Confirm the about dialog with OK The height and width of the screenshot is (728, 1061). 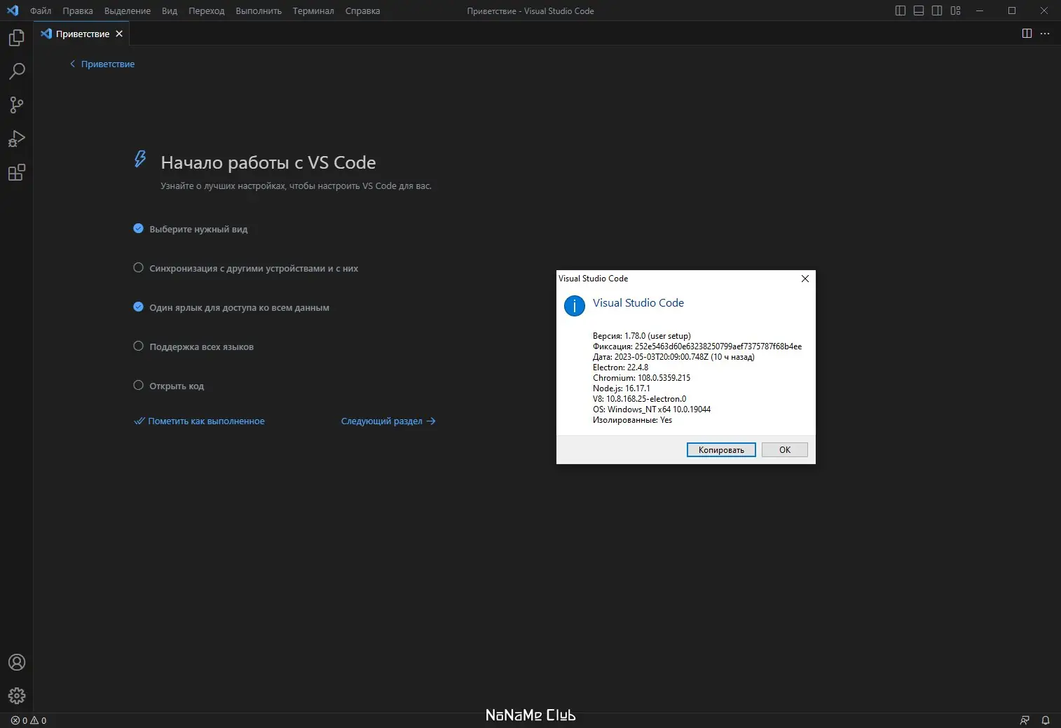point(785,449)
